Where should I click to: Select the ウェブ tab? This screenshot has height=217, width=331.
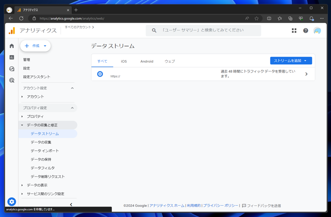pyautogui.click(x=170, y=61)
